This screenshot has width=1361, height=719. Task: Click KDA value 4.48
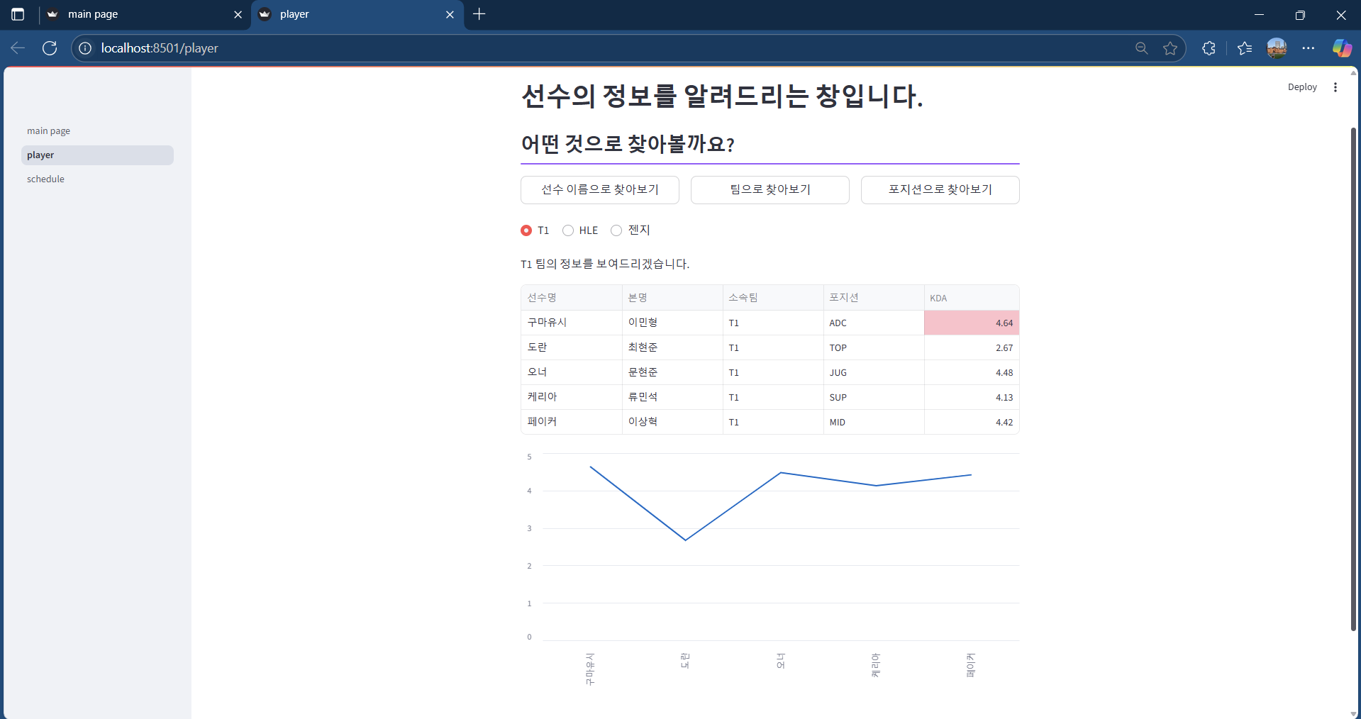[x=972, y=372]
